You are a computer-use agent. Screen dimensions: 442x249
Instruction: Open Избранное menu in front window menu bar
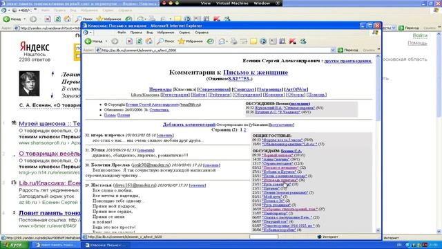tap(166, 33)
